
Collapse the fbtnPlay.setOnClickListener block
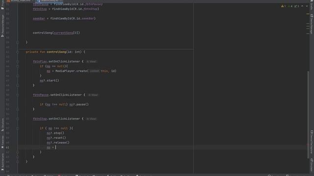tap(18, 62)
